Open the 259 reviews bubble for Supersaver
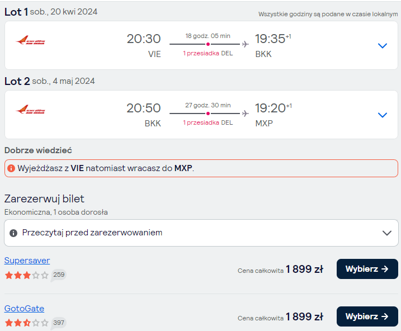Viewport: 401px width, 331px height. click(59, 275)
